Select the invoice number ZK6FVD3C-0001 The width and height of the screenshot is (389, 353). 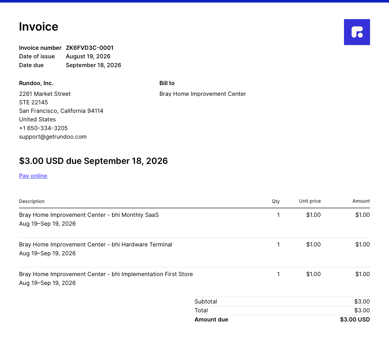coord(90,48)
